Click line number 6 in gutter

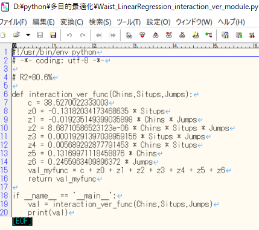pyautogui.click(x=6, y=94)
